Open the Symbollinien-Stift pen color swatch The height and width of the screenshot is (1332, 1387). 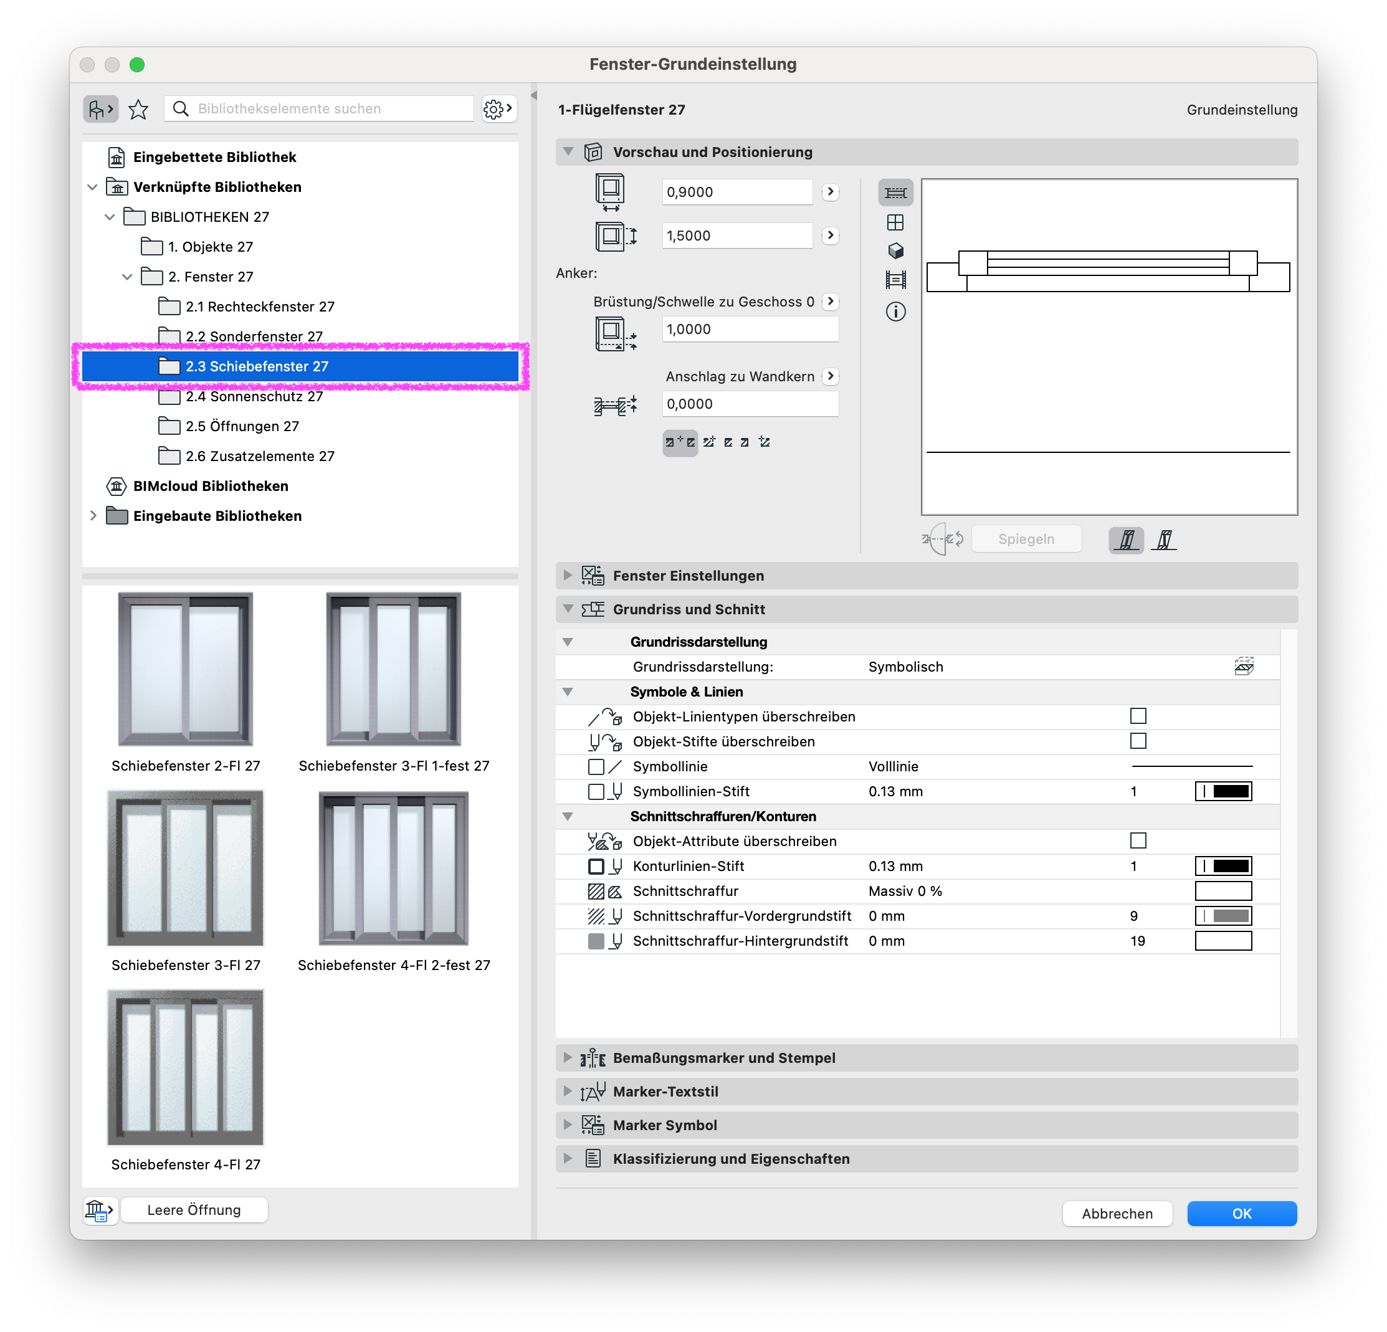(1224, 792)
